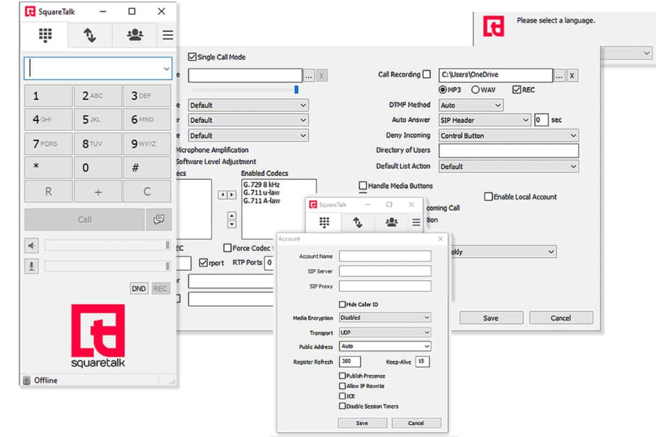Click the left arrow beside Enabled Codecs list
656x437 pixels.
(223, 195)
